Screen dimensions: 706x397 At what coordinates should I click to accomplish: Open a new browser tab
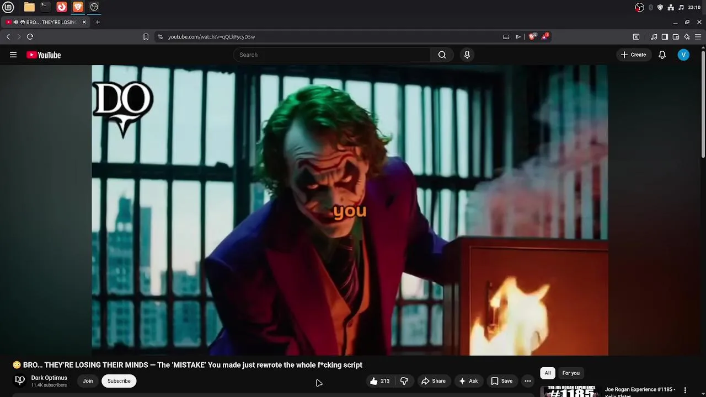click(98, 22)
